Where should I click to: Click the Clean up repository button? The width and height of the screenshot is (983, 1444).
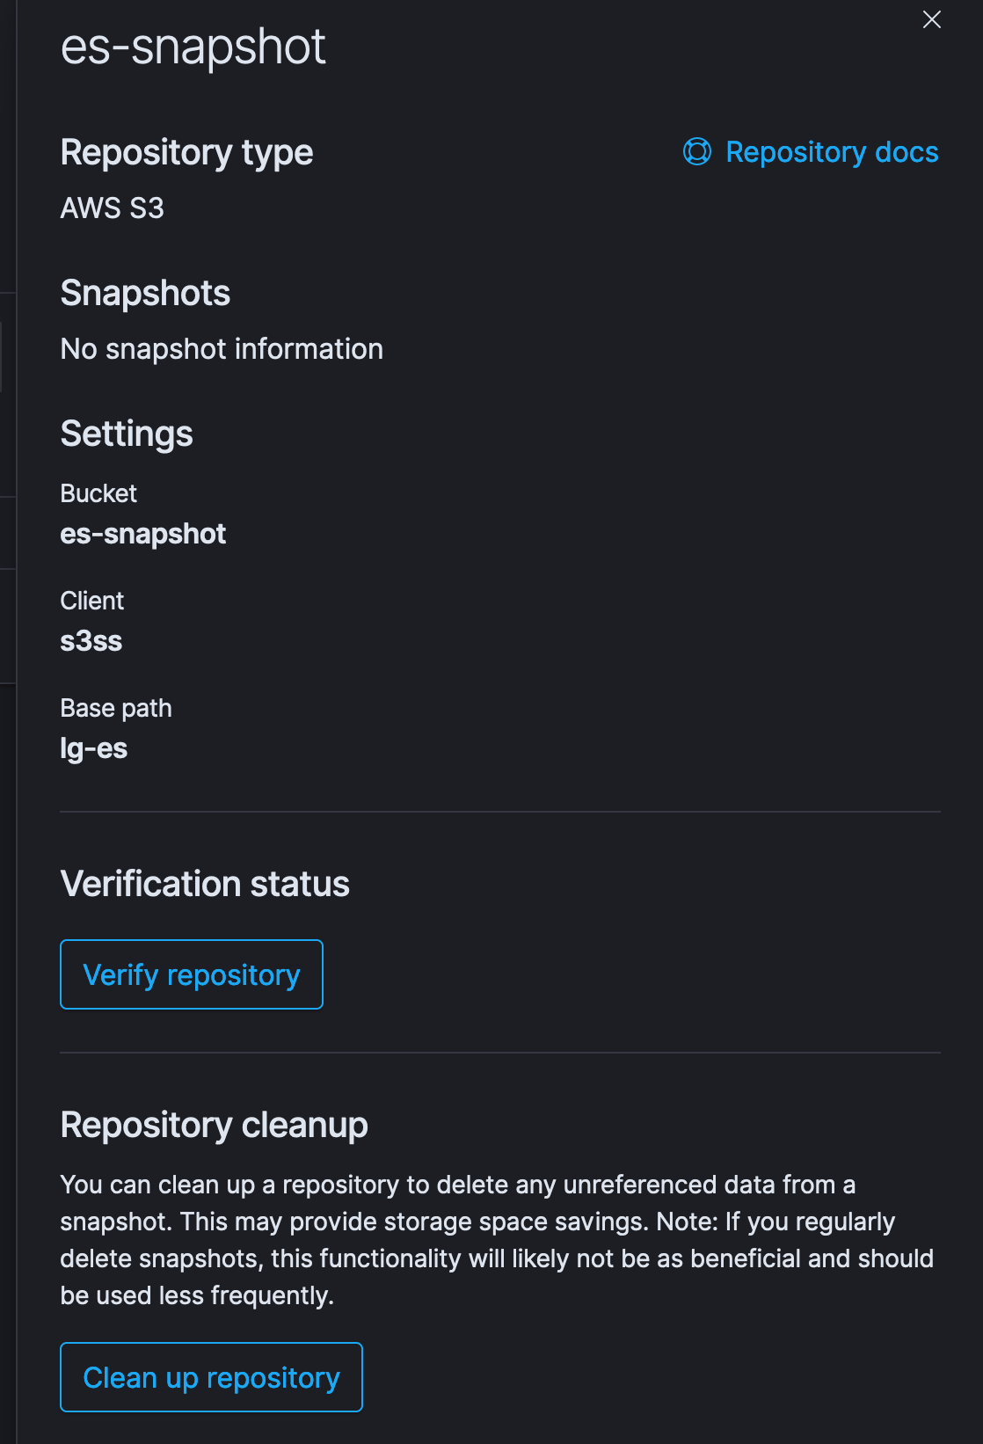pyautogui.click(x=211, y=1377)
